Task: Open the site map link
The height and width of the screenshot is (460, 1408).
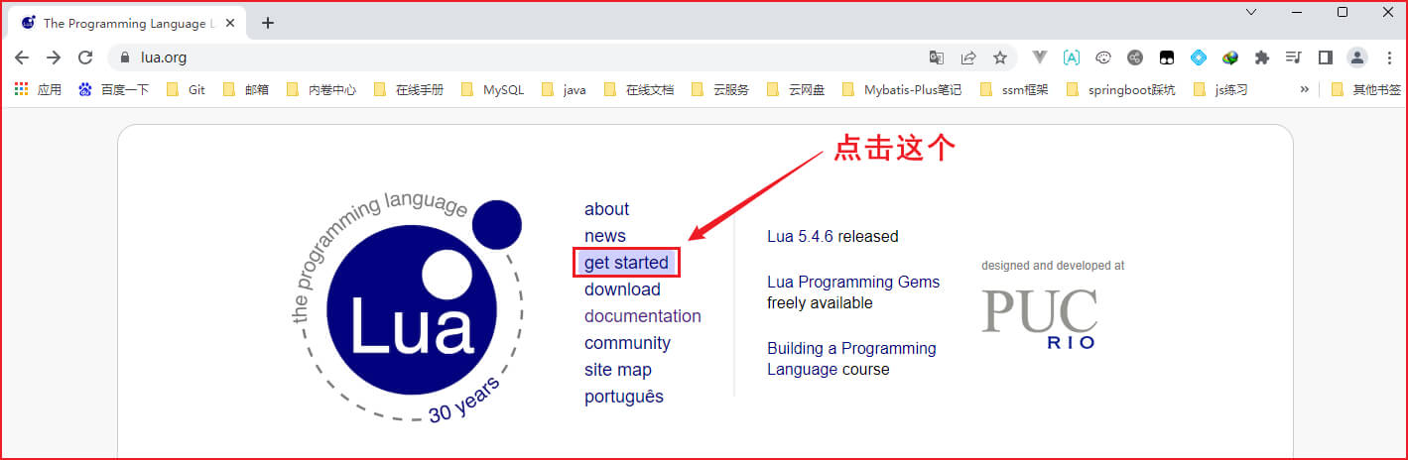Action: pos(618,370)
